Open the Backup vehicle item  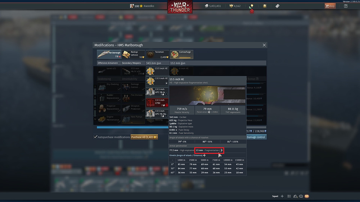click(x=133, y=55)
